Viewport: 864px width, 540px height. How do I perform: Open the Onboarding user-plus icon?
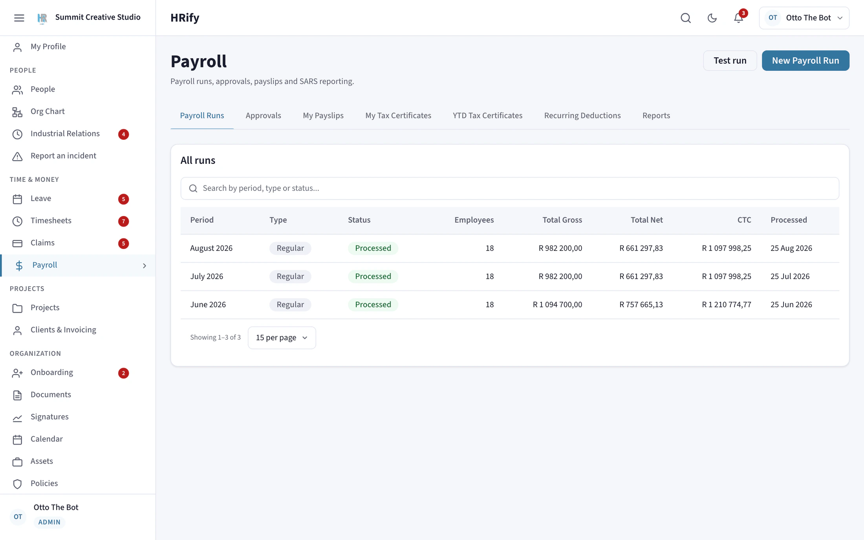(x=17, y=373)
